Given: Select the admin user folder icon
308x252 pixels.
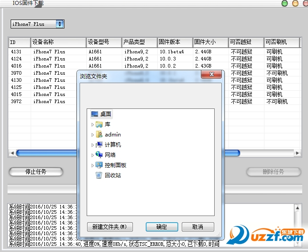Looking at the screenshot, I should pyautogui.click(x=99, y=135).
